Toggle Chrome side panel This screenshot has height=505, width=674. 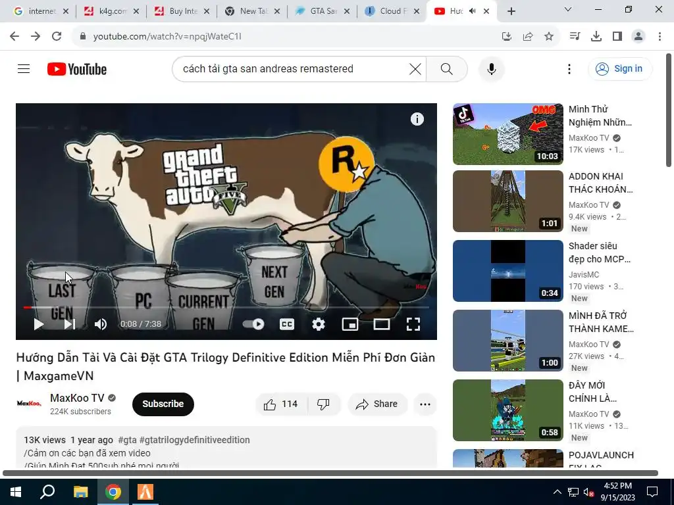(x=617, y=37)
